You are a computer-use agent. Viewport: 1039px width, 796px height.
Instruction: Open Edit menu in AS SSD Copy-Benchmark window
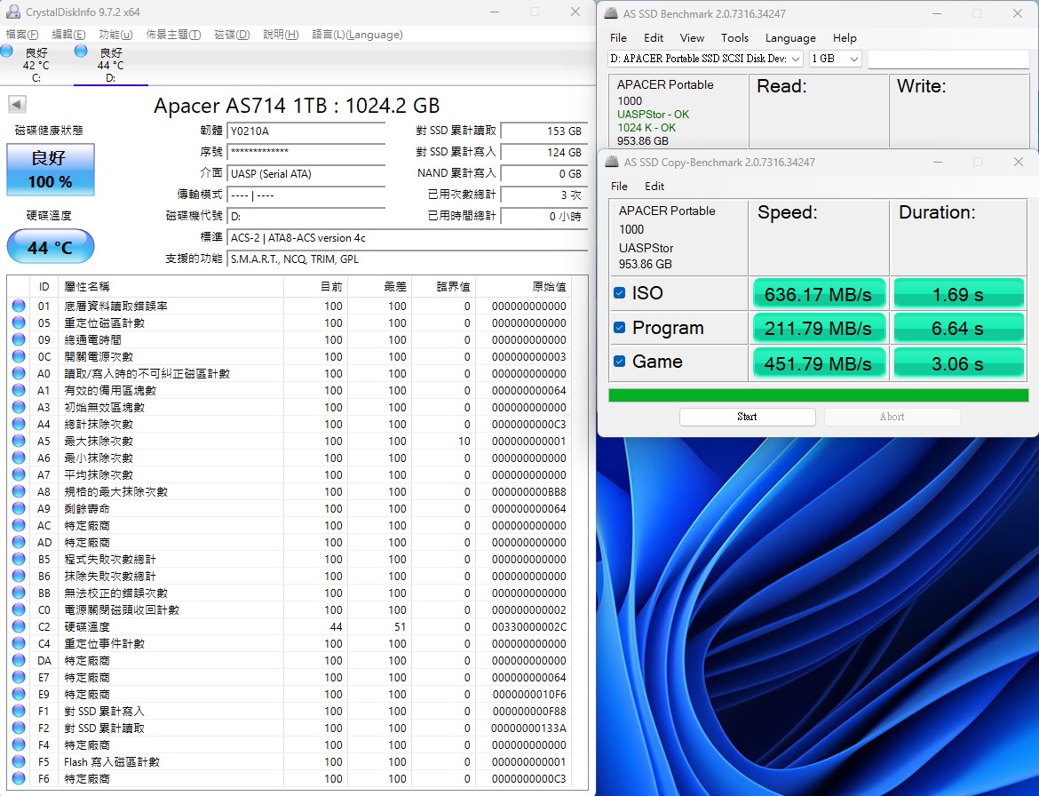click(654, 187)
